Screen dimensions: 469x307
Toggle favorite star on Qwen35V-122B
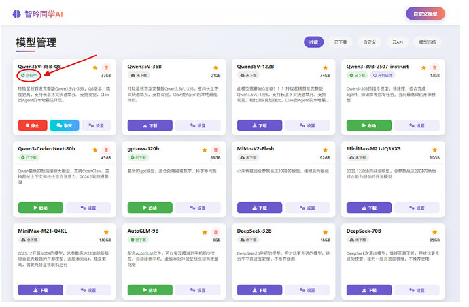click(x=326, y=68)
